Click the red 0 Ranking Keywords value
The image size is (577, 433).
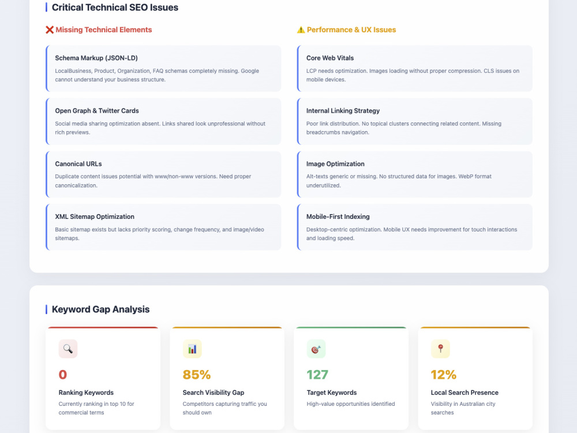pyautogui.click(x=63, y=375)
